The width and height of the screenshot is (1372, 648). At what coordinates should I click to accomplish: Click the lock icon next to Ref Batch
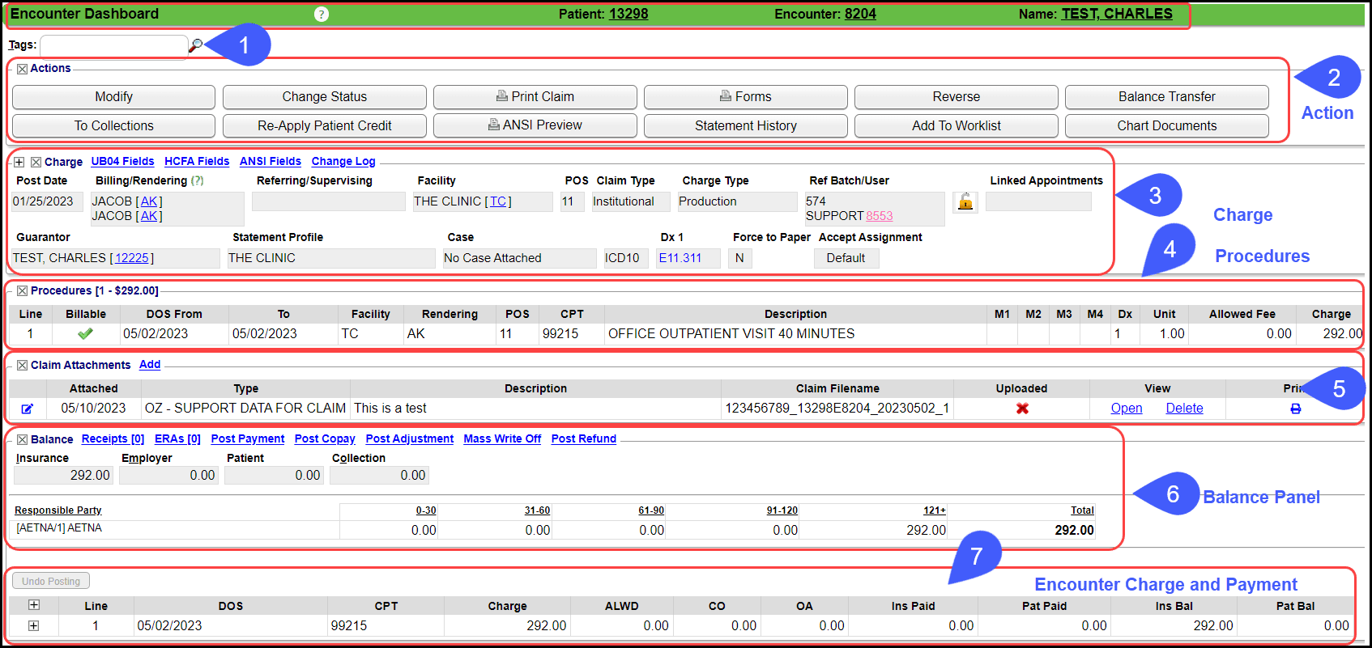point(965,201)
